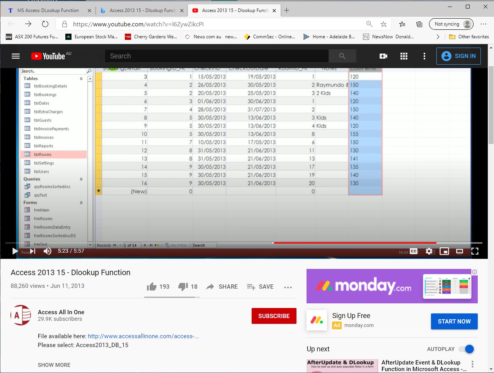Open browser settings and more menu

(x=484, y=24)
